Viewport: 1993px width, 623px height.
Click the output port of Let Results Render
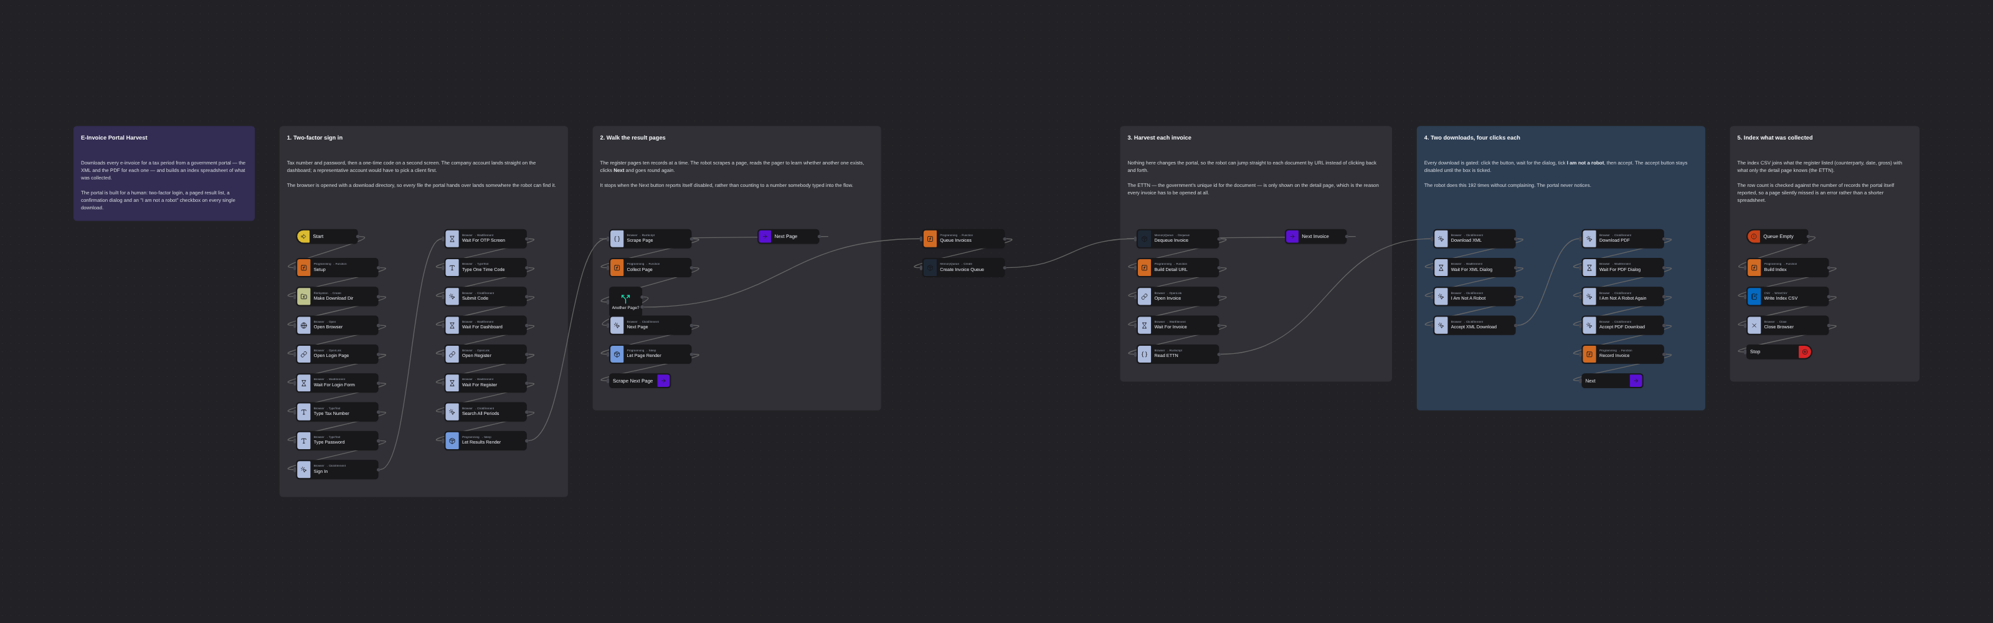coord(527,440)
